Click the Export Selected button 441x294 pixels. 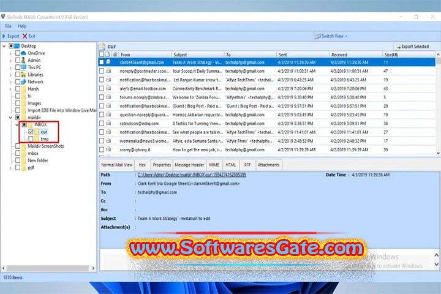(x=412, y=47)
